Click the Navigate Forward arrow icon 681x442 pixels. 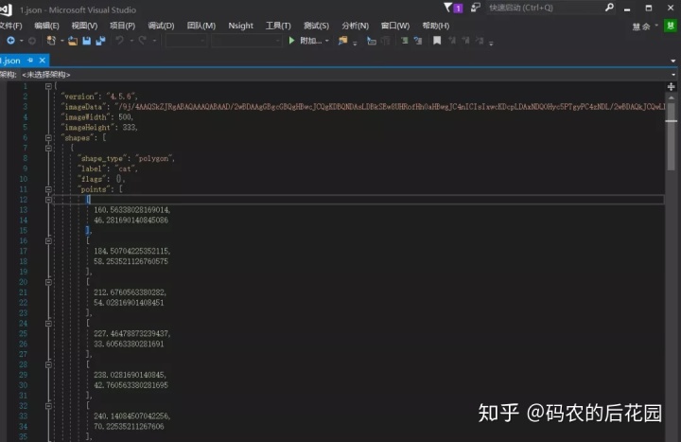click(x=32, y=41)
